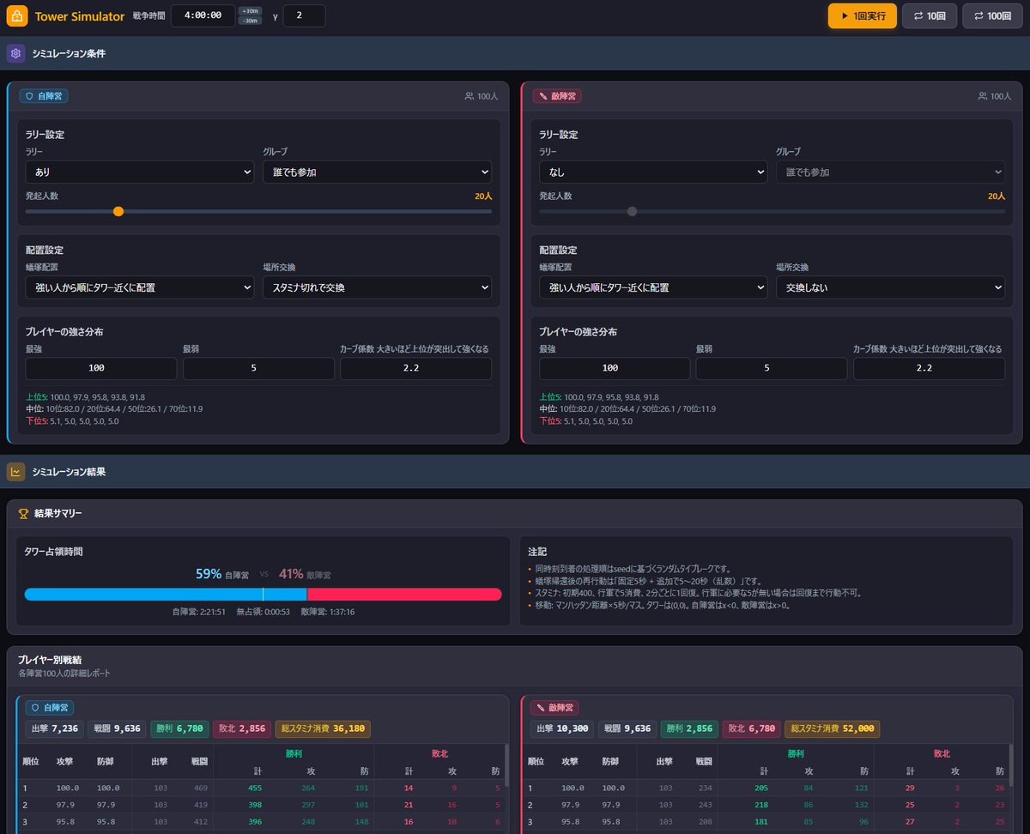Viewport: 1030px width, 834px height.
Task: Click the 戦争時間 time field
Action: [x=203, y=15]
